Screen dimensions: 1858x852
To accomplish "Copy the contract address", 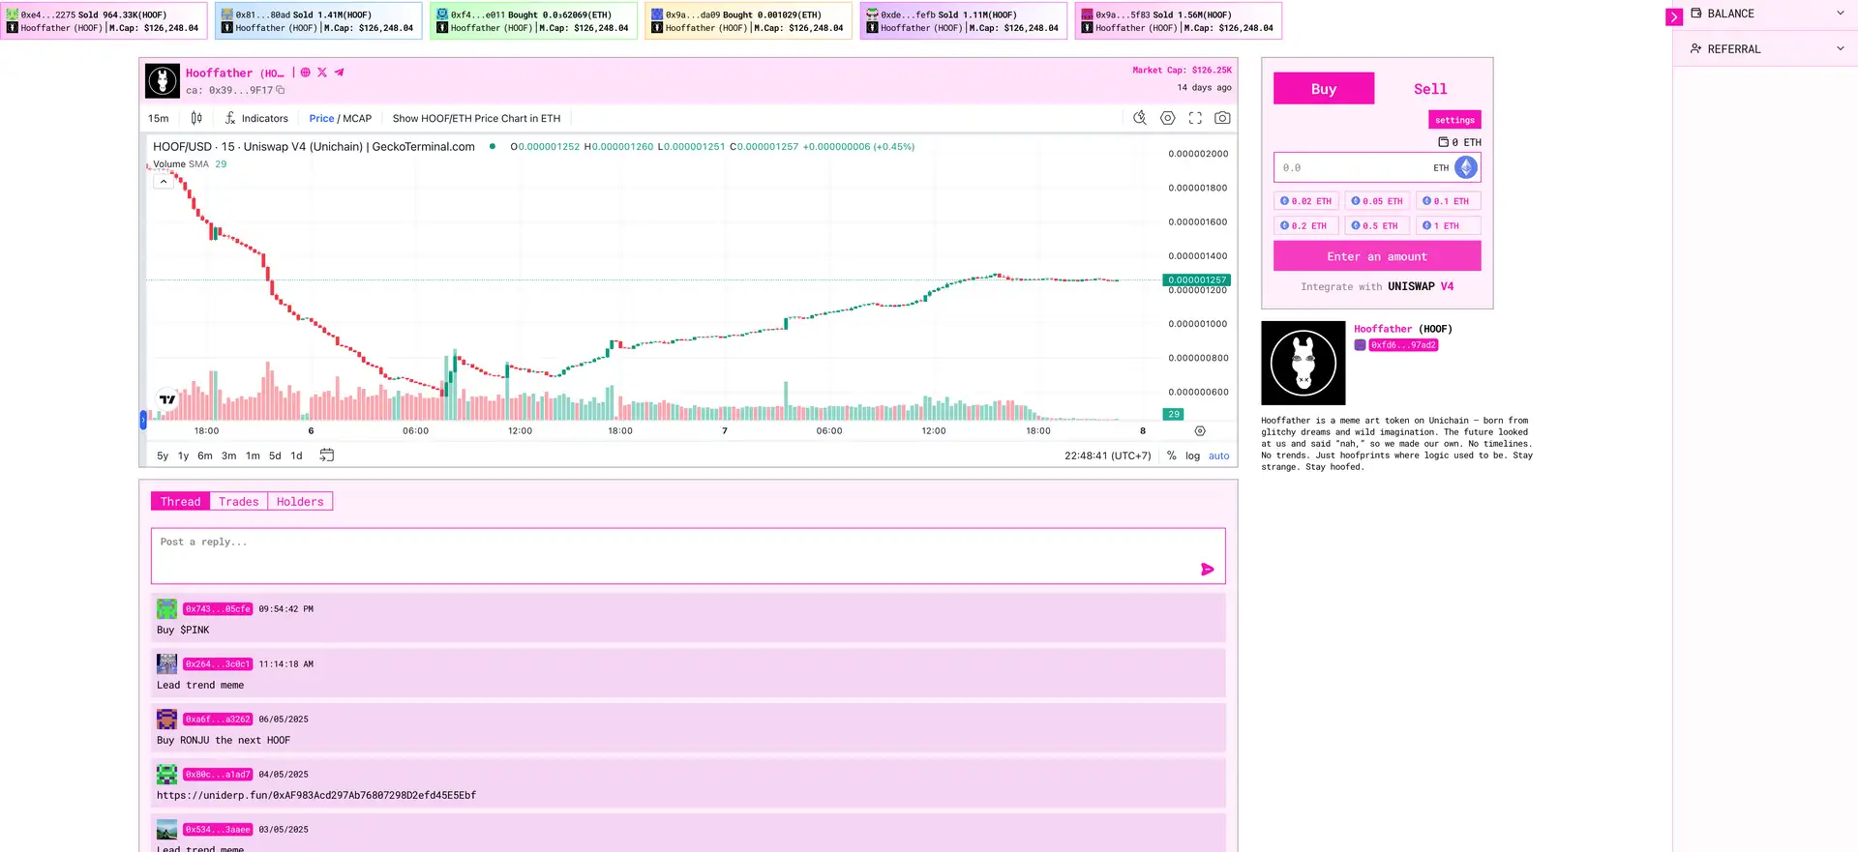I will pos(281,91).
